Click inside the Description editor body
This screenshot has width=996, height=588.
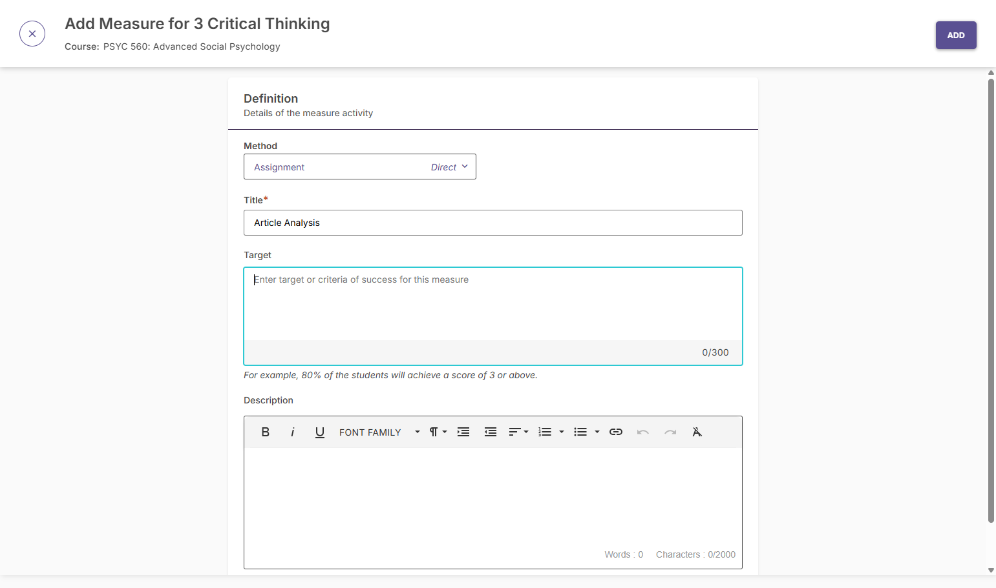coord(493,497)
